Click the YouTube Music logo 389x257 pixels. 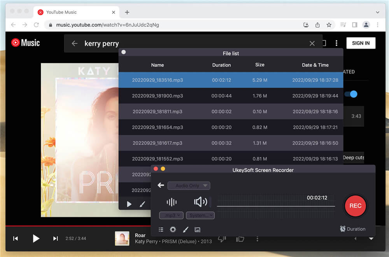[25, 43]
